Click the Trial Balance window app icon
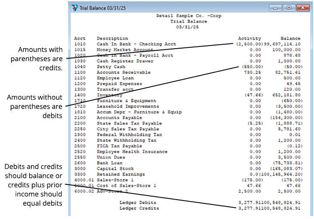Viewport: 314px width, 219px height. click(x=74, y=8)
